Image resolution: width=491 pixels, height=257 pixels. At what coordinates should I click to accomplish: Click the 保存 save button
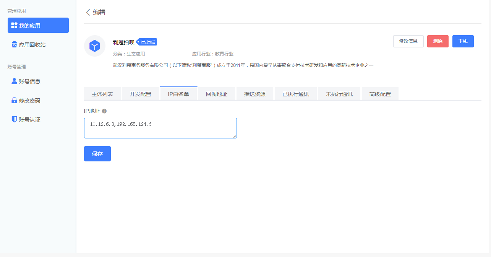click(x=97, y=153)
